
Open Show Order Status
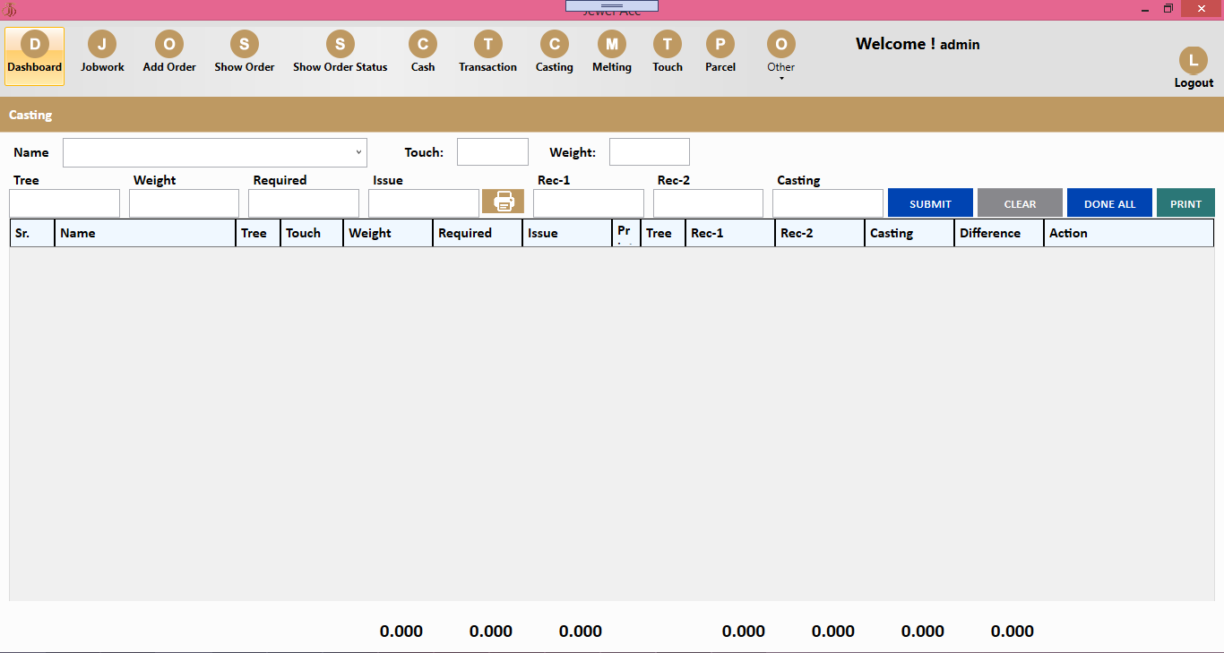click(340, 54)
